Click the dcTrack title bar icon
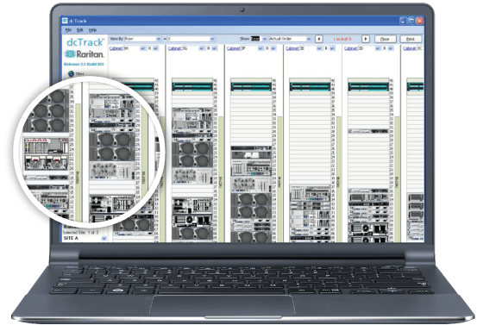The width and height of the screenshot is (477, 325). click(x=65, y=21)
